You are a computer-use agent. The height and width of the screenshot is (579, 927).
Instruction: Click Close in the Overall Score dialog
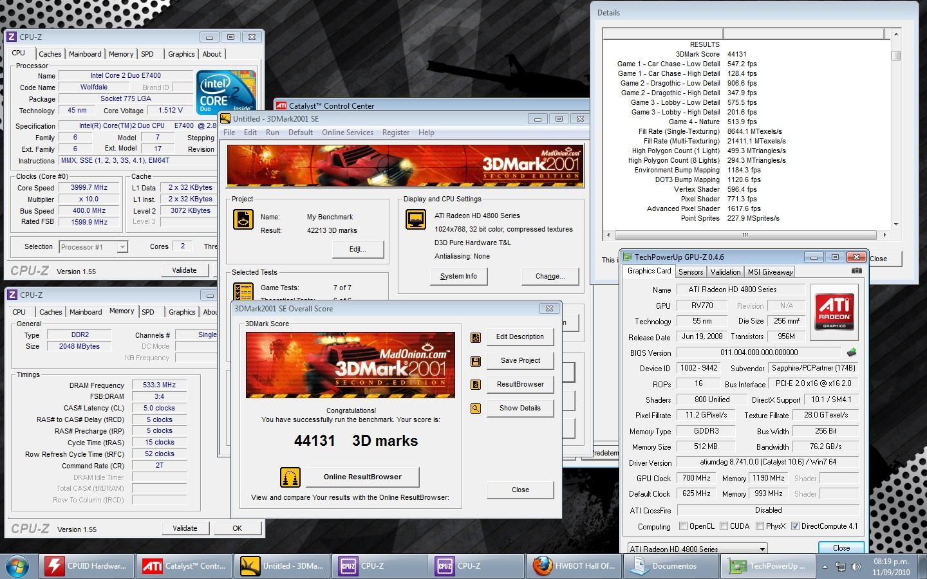click(520, 490)
